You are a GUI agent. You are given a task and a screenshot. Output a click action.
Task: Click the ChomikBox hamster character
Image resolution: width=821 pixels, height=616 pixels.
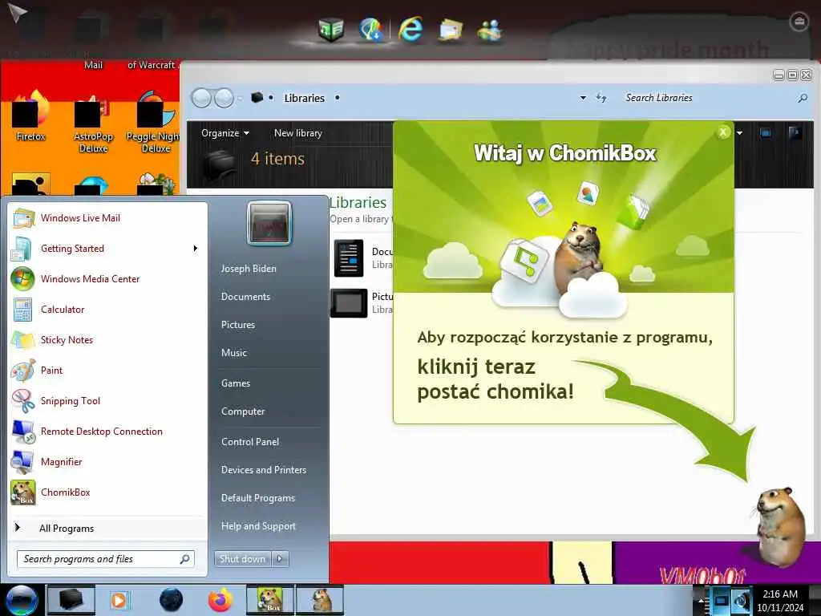tap(780, 528)
